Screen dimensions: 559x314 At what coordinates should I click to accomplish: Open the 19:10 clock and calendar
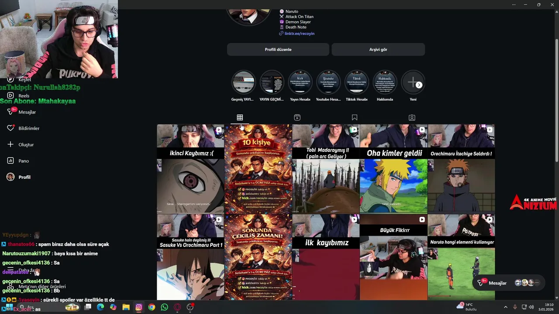pyautogui.click(x=546, y=307)
